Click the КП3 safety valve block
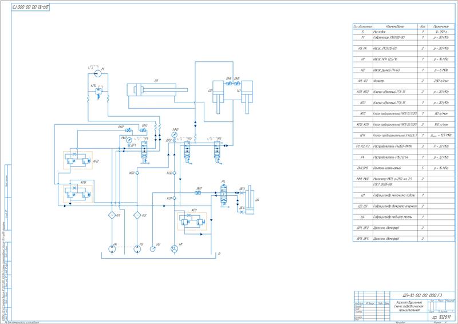The width and height of the screenshot is (458, 324). coord(78,193)
